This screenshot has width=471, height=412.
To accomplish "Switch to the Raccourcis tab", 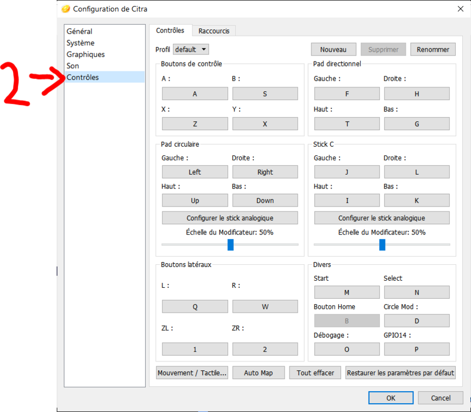I will pyautogui.click(x=214, y=31).
